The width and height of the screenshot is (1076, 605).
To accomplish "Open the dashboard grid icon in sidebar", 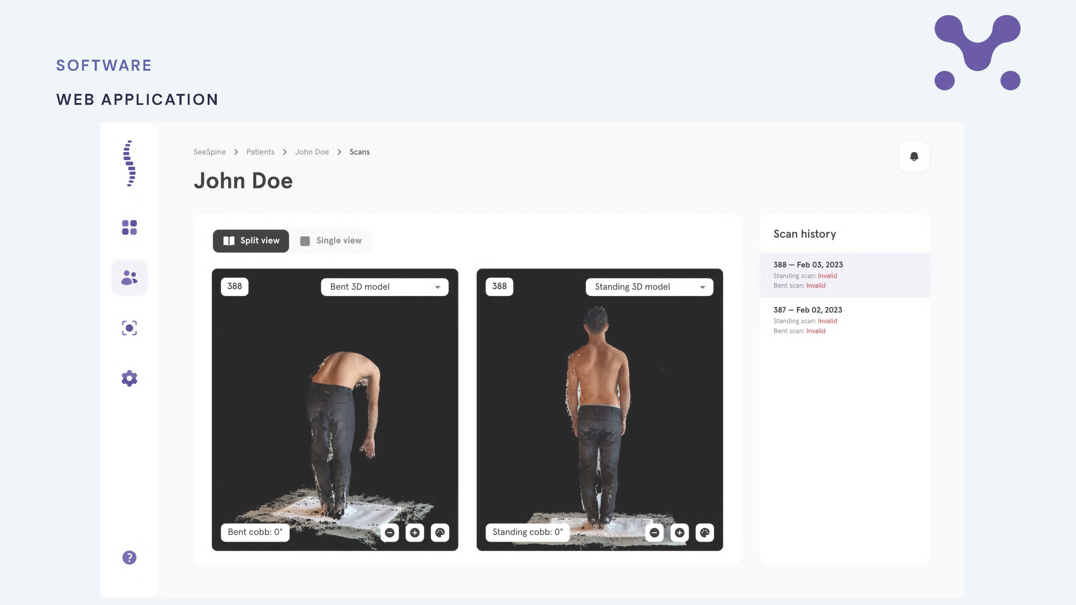I will pos(129,227).
